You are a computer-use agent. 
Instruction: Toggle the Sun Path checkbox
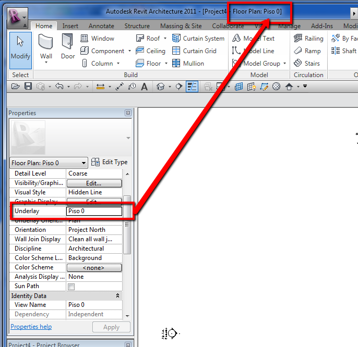71,287
